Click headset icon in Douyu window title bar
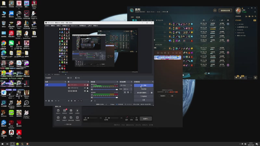This screenshot has width=260, height=146. pos(162,53)
